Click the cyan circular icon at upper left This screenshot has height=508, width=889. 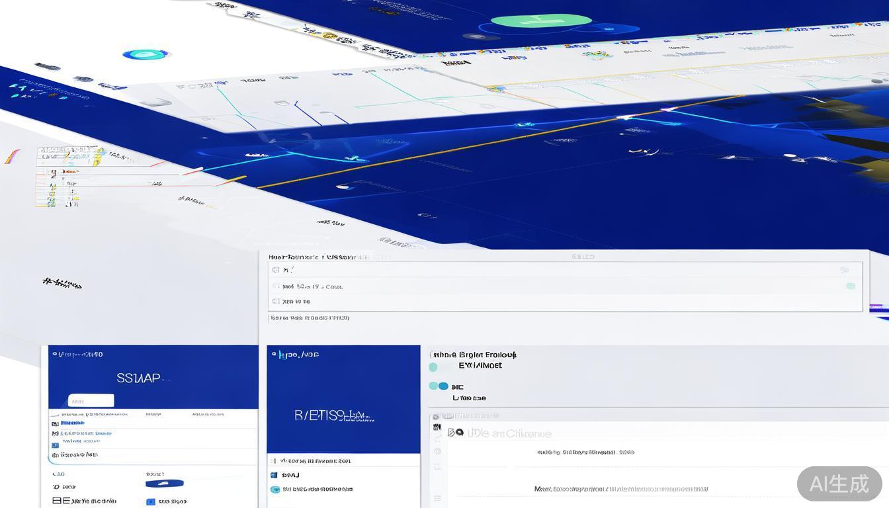pos(147,55)
